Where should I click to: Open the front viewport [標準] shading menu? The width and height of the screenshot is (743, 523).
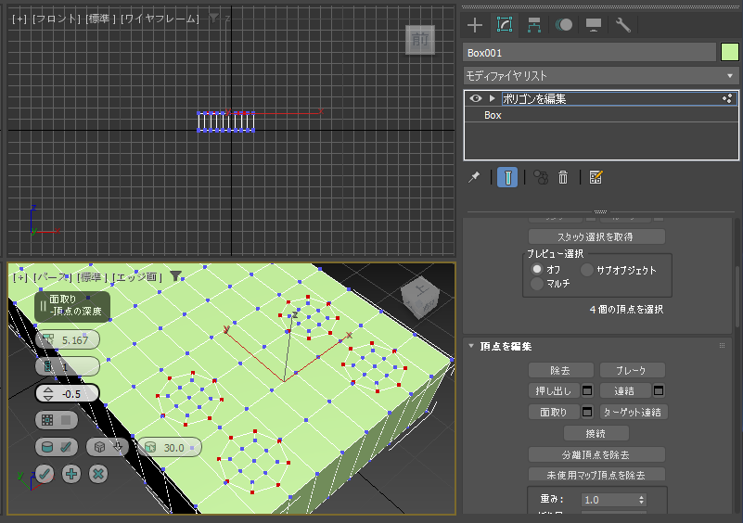[101, 19]
